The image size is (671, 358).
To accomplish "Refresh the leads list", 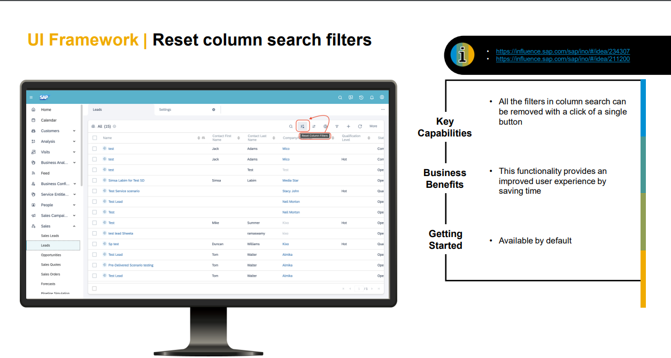I will pos(360,126).
